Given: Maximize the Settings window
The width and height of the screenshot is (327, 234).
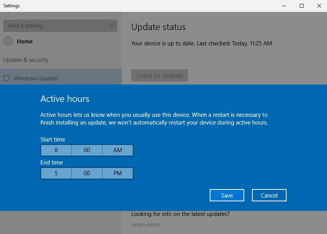Looking at the screenshot, I should 302,6.
